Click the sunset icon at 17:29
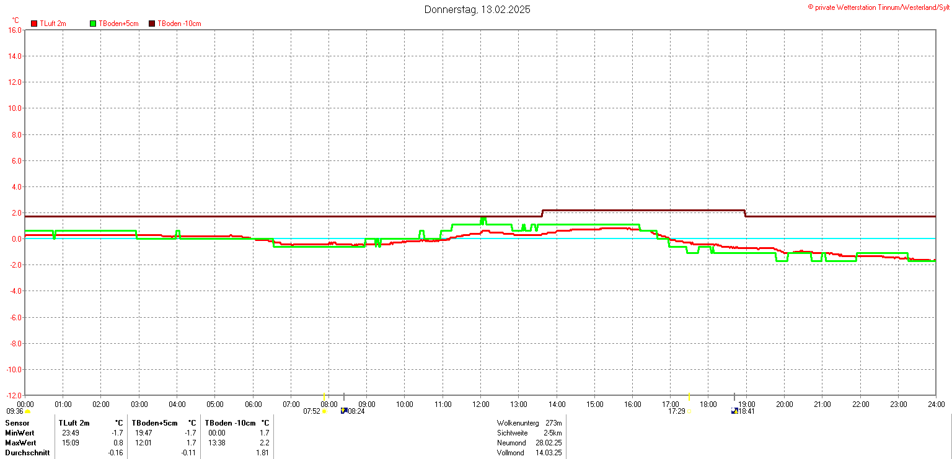The width and height of the screenshot is (952, 459). (689, 411)
